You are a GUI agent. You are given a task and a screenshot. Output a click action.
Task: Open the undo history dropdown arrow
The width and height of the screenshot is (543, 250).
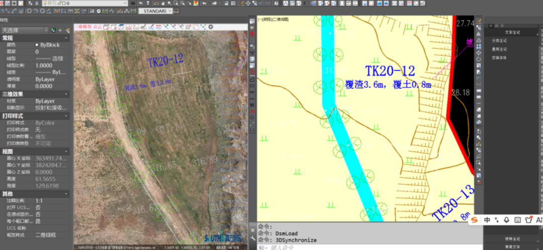210,3
